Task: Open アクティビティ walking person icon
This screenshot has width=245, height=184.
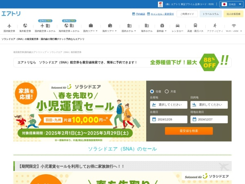Action: (215, 25)
